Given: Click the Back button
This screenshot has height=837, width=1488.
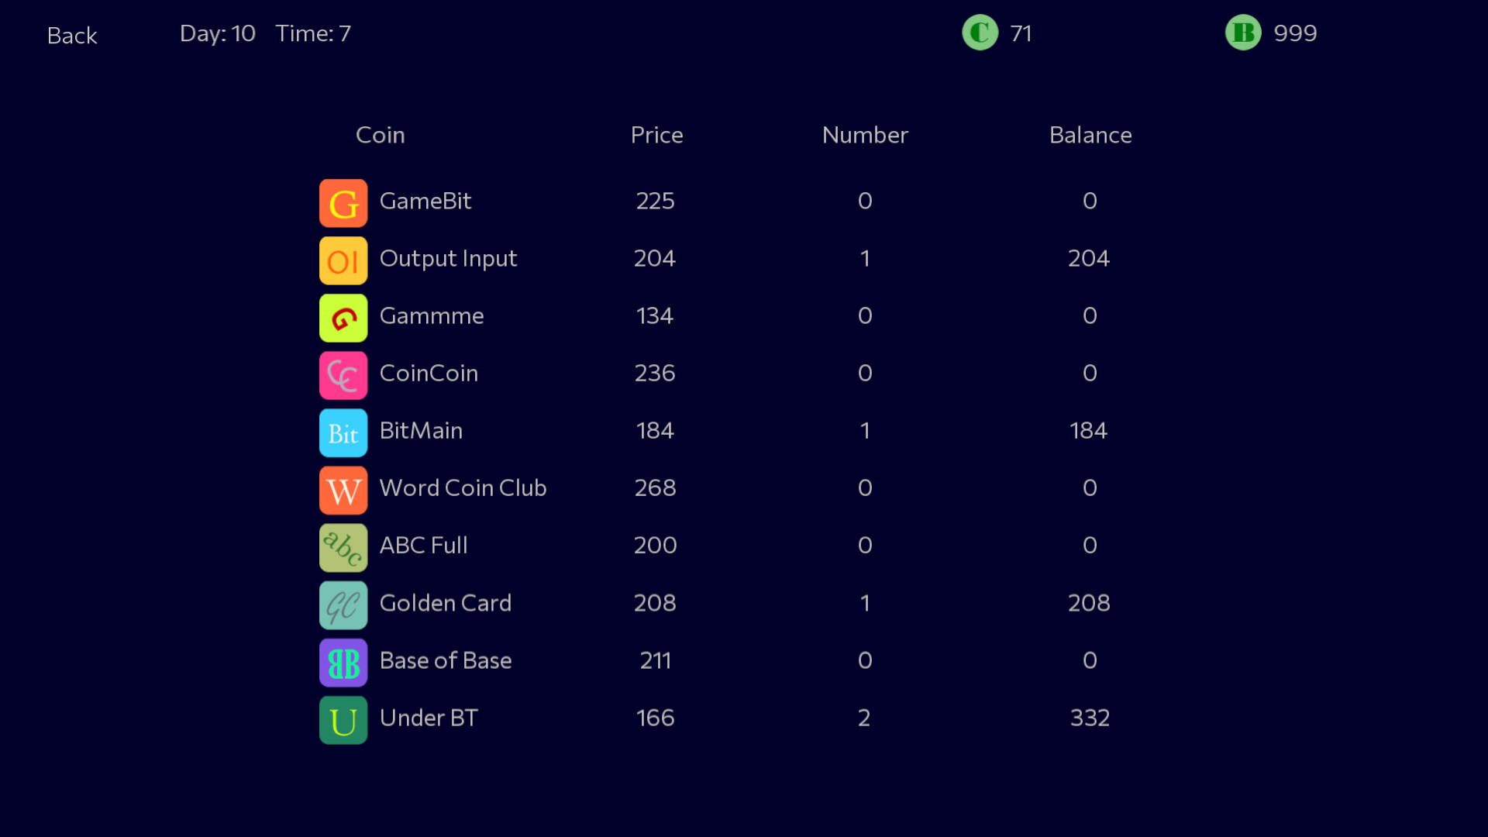Looking at the screenshot, I should click(71, 35).
